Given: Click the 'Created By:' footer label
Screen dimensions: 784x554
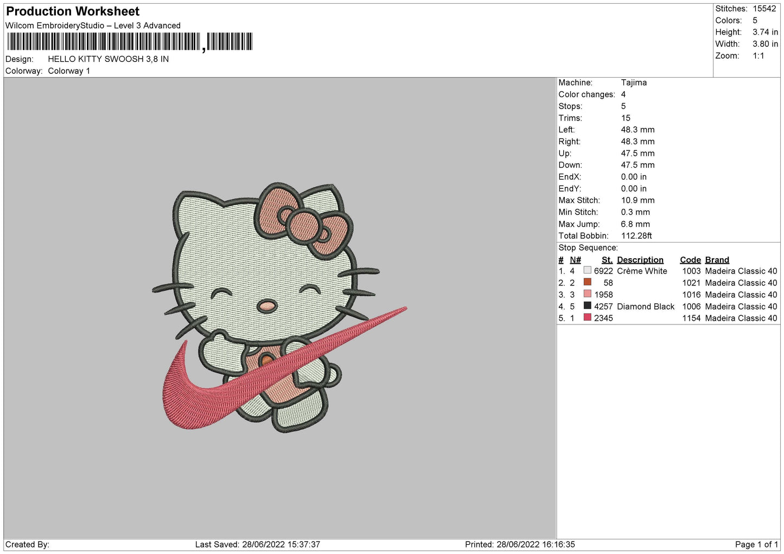Looking at the screenshot, I should pos(27,544).
